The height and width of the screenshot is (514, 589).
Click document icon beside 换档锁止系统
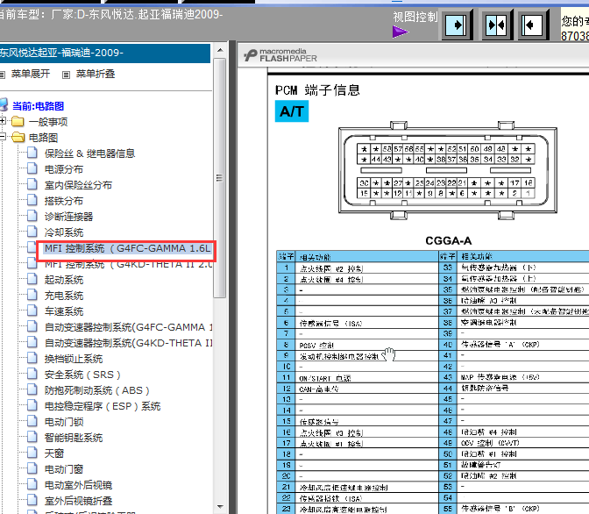coord(32,358)
